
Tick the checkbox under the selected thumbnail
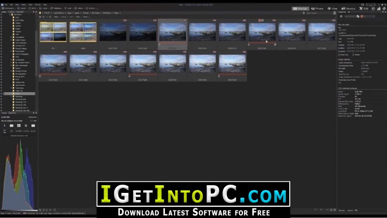click(x=160, y=44)
